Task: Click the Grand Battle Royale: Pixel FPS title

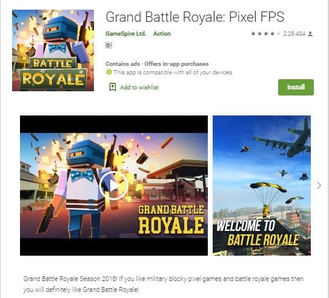Action: (195, 17)
